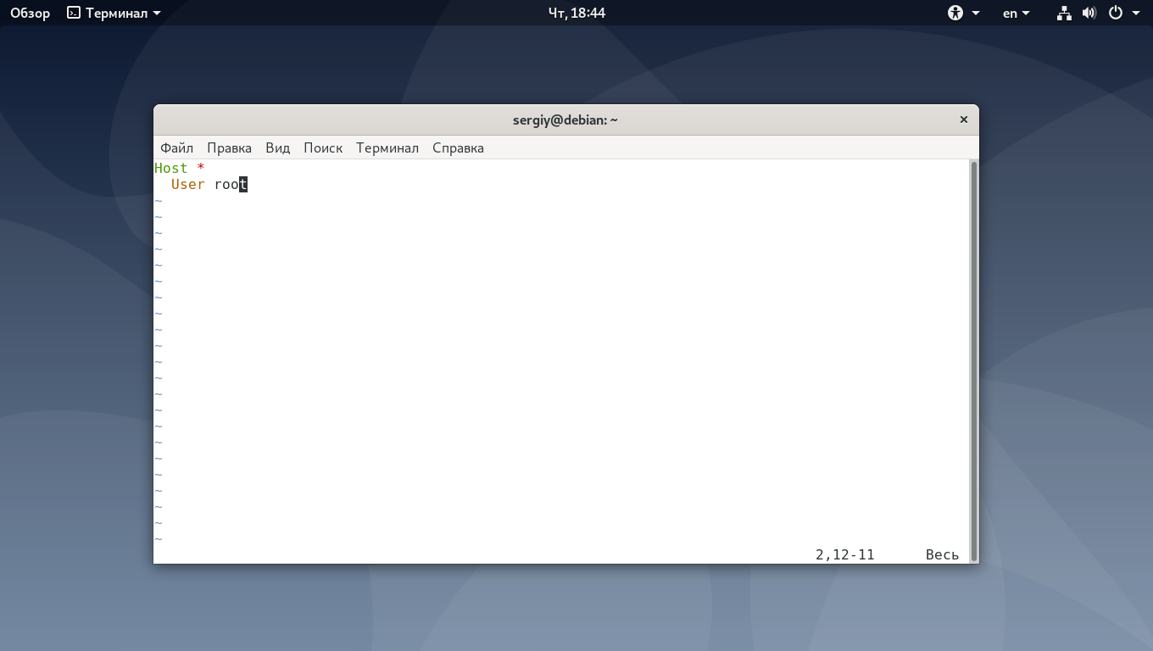Click the terminal icon in top bar
The width and height of the screenshot is (1153, 651).
point(74,13)
